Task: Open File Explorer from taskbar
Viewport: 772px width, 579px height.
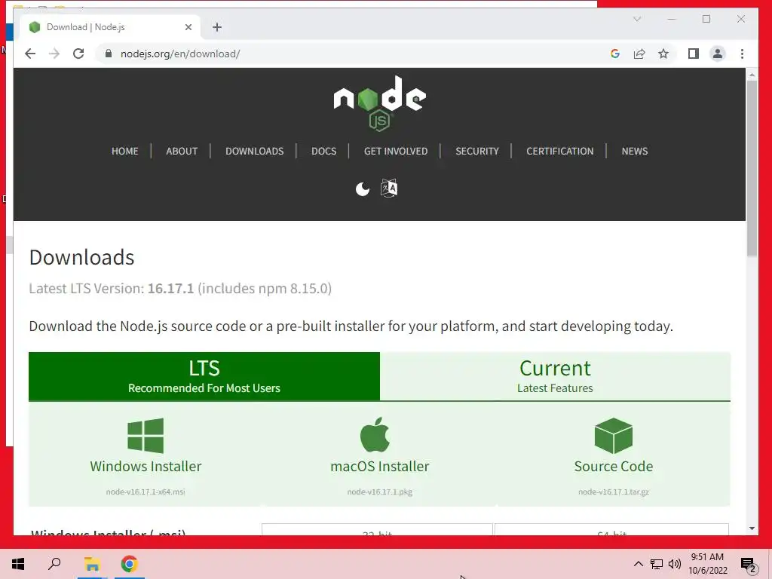Action: [92, 564]
